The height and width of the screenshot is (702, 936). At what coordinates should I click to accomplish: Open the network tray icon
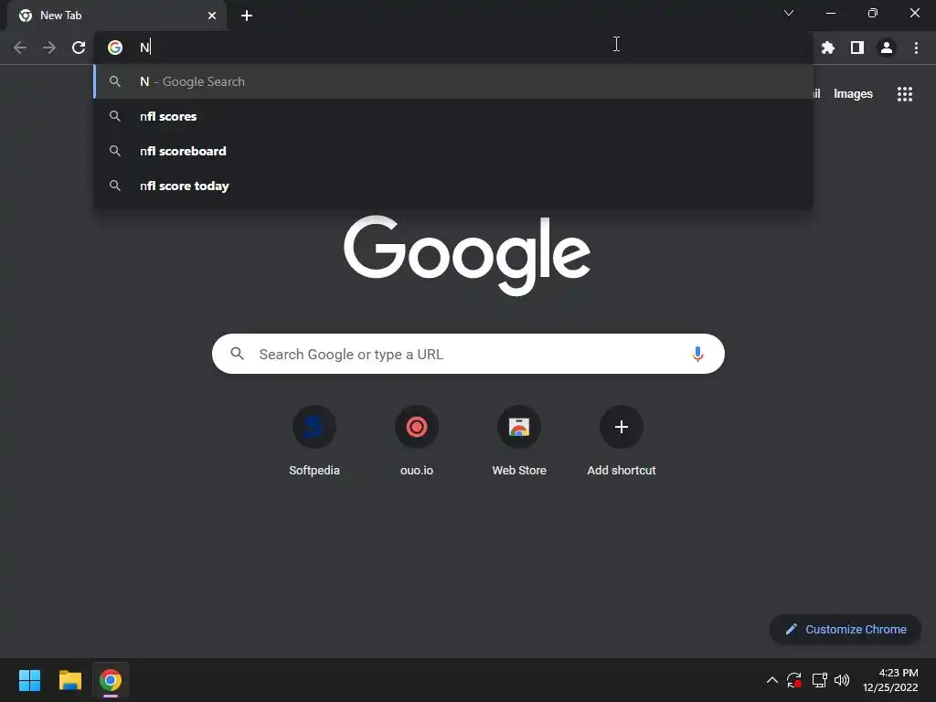819,680
